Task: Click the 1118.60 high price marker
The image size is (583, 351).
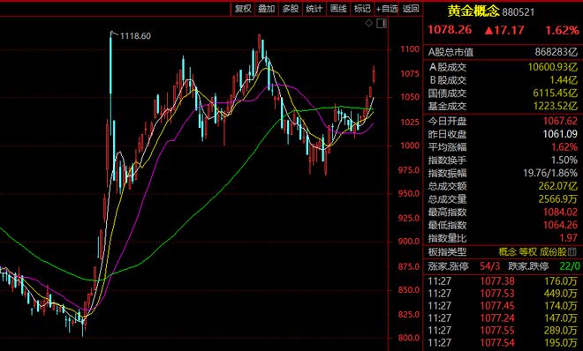Action: point(135,36)
